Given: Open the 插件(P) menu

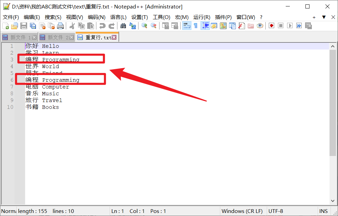Looking at the screenshot, I should click(x=223, y=17).
